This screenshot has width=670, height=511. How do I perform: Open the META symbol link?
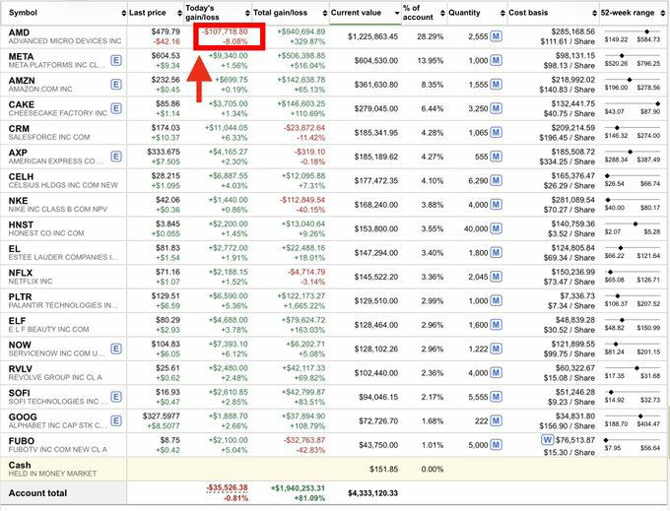click(21, 56)
